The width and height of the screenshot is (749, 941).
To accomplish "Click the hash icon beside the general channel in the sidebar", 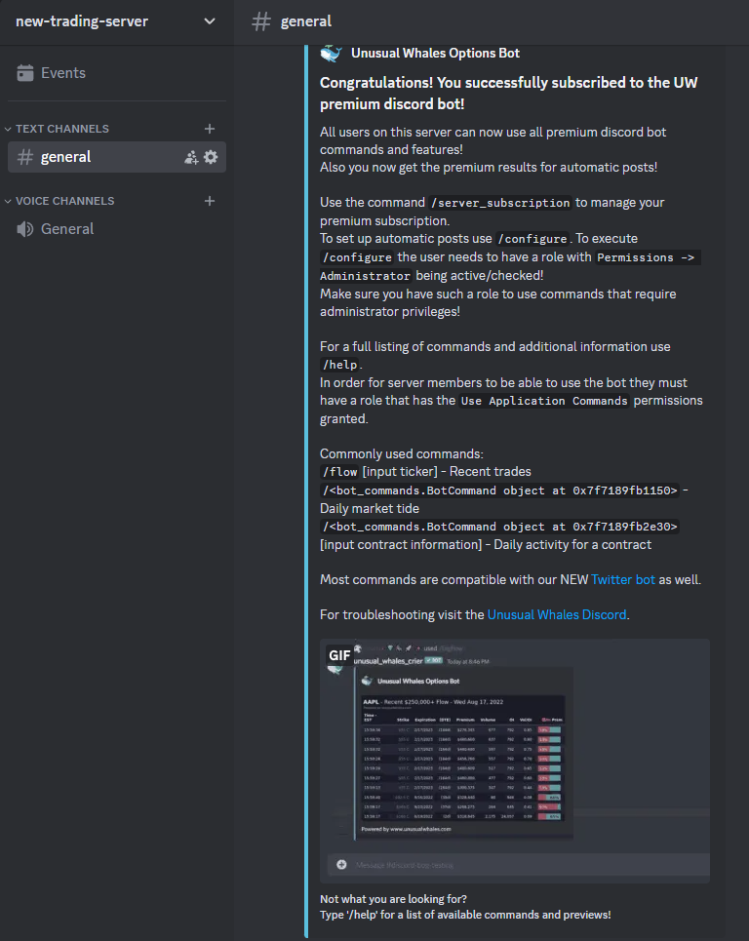I will pos(25,157).
